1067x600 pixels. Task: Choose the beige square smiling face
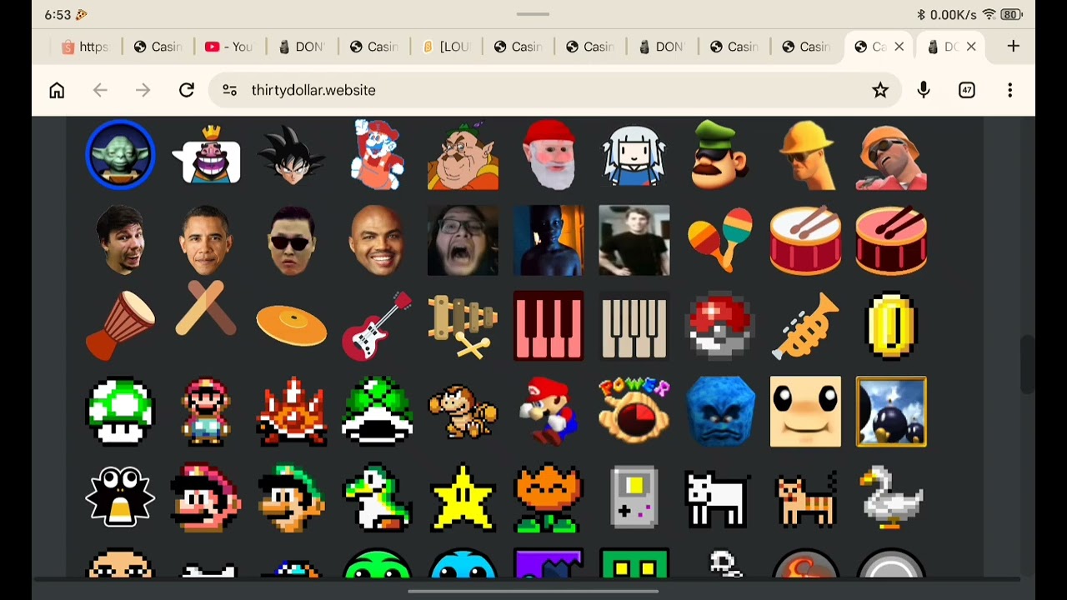(x=805, y=412)
